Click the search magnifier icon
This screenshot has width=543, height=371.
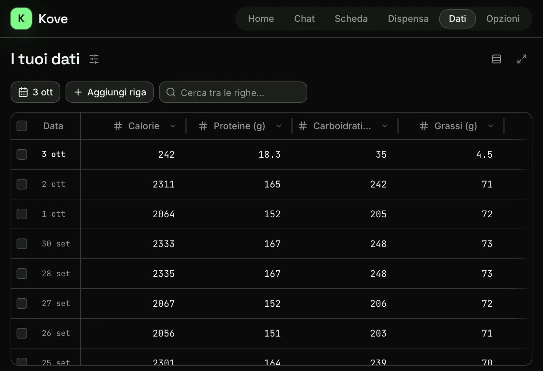click(x=171, y=92)
